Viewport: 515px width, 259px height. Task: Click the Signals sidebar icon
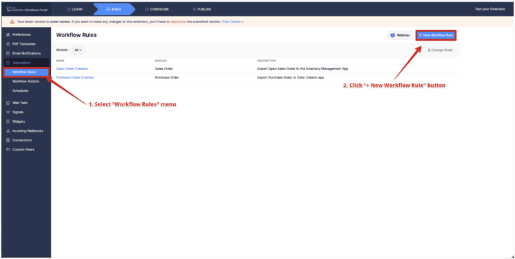point(8,112)
